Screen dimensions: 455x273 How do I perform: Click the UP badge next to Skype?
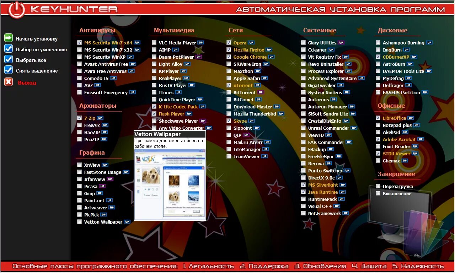pyautogui.click(x=251, y=121)
